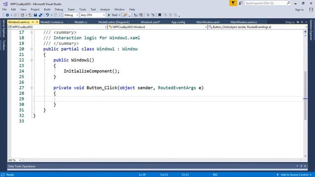
Task: Click the Open File folder icon
Action: point(30,15)
